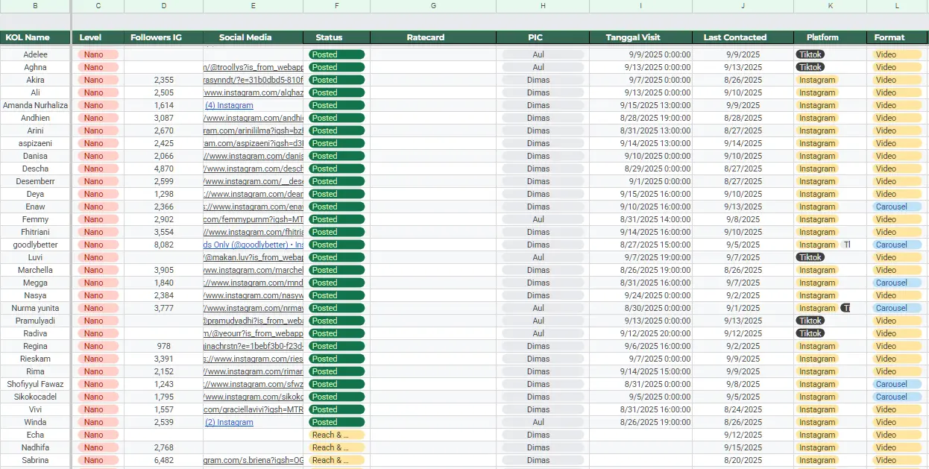
Task: Open Ali's instagram.com/alqhaz link
Action: 253,92
